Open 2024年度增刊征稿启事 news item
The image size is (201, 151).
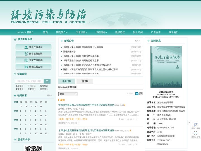tap(83, 47)
